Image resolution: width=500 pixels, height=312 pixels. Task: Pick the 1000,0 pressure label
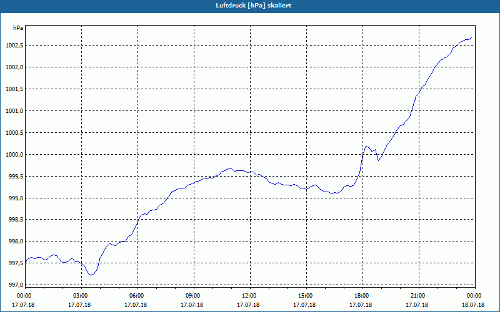point(14,154)
